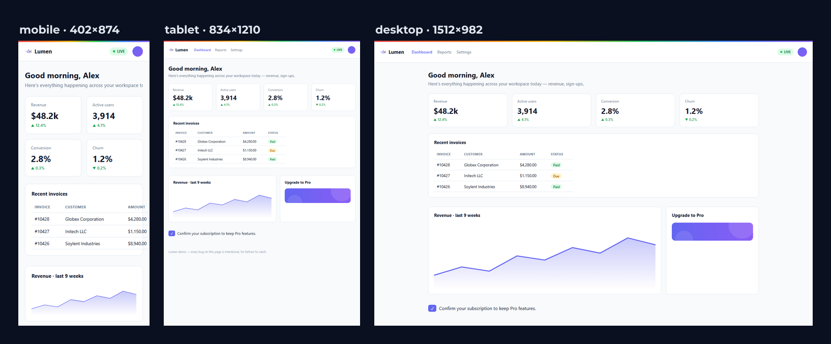The width and height of the screenshot is (831, 344).
Task: Open Settings nav link in desktop view
Action: coord(464,52)
